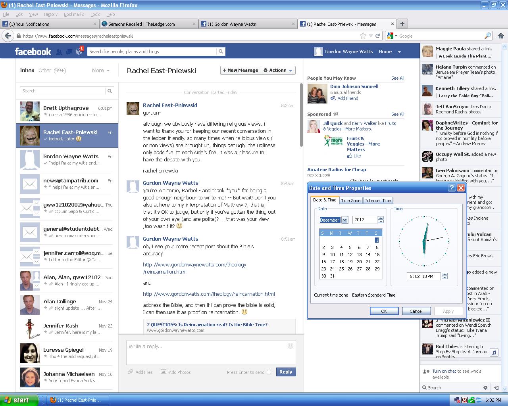The image size is (508, 406).
Task: Select day 15 in the calendar
Action: coord(377,255)
